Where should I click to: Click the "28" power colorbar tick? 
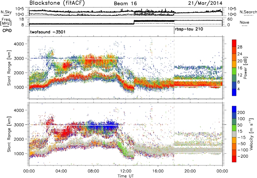240,47
